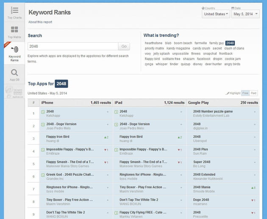Select the quizup trending keyword
This screenshot has width=267, height=219.
(x=186, y=64)
